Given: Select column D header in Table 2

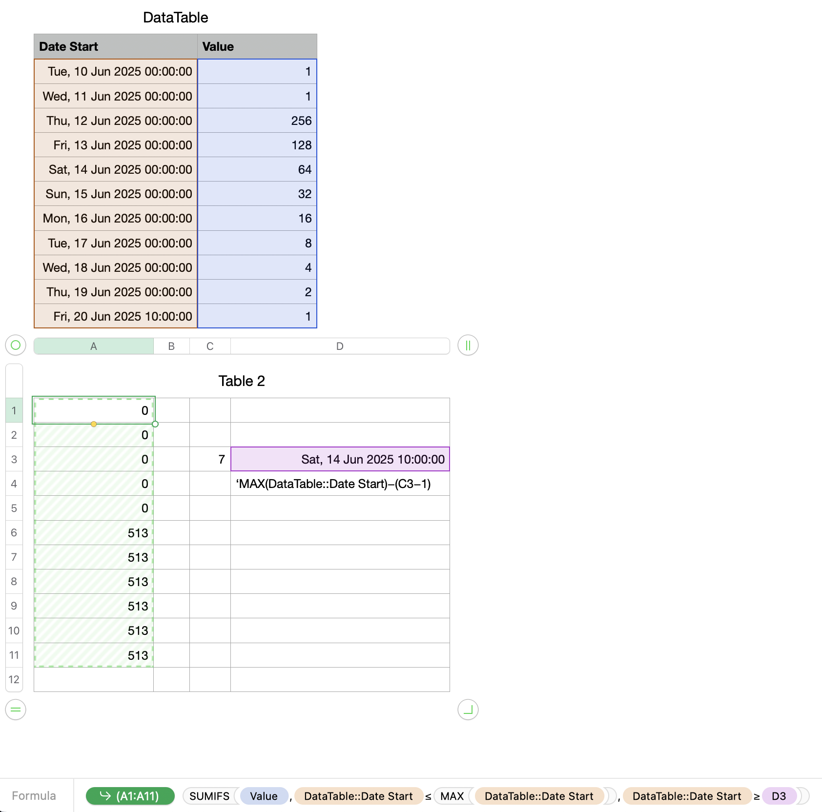Looking at the screenshot, I should (x=340, y=346).
